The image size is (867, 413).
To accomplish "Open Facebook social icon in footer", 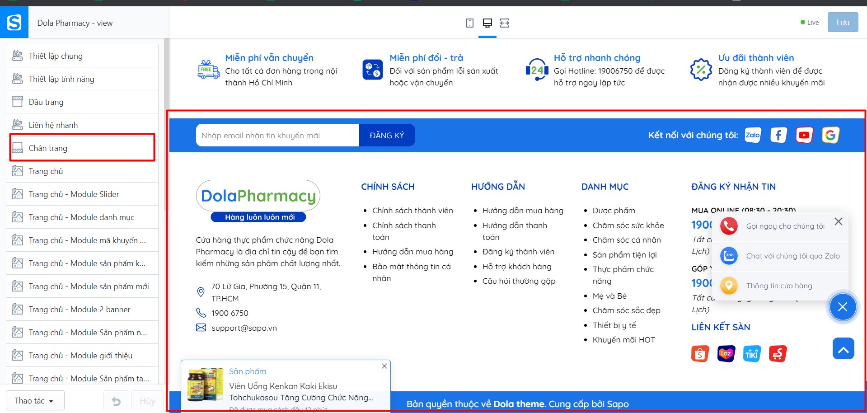I will (x=778, y=135).
